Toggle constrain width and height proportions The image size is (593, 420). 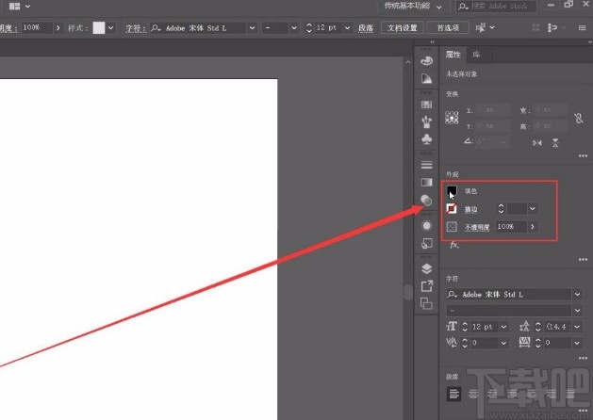[579, 119]
